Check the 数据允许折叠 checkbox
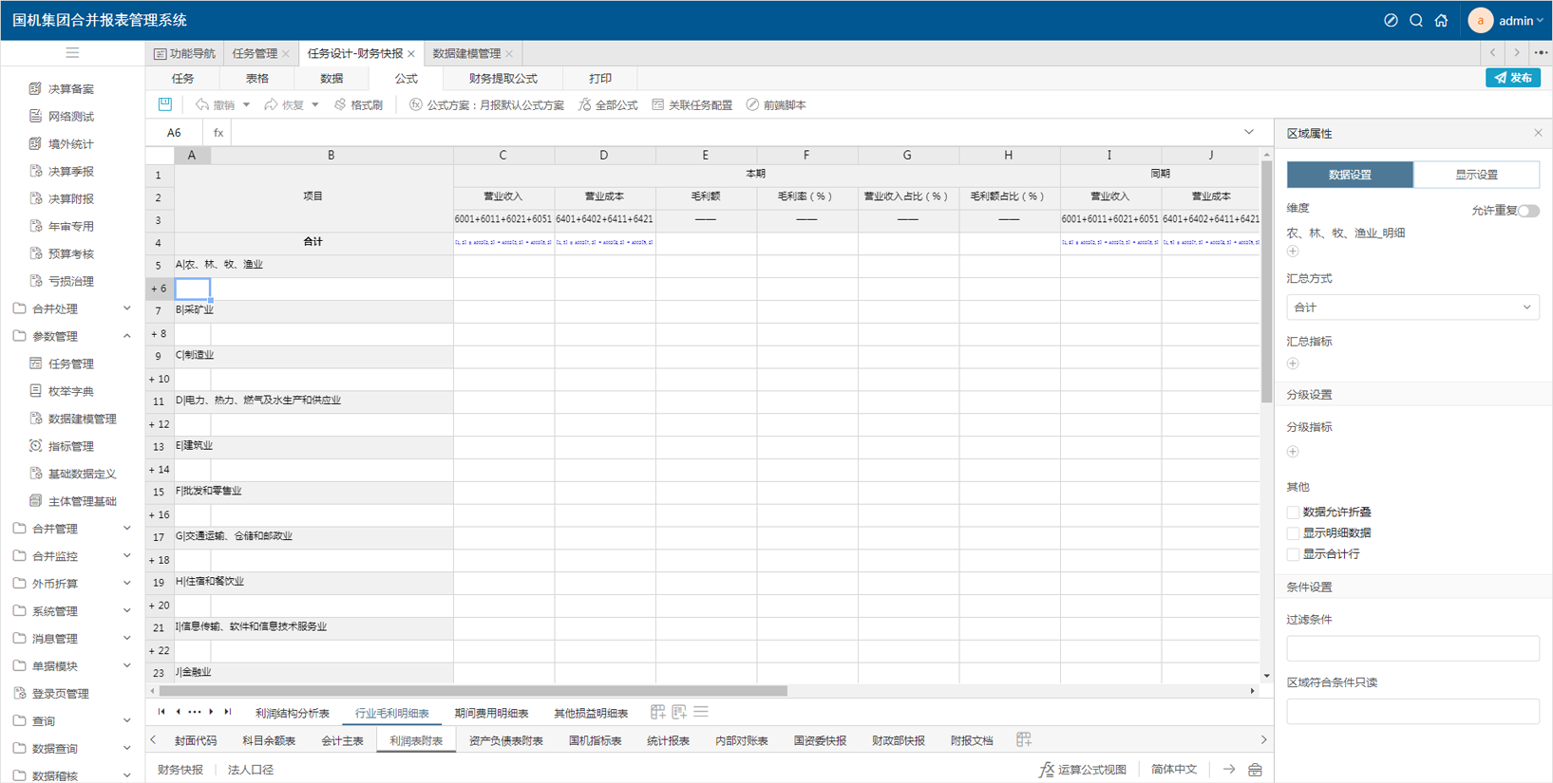The width and height of the screenshot is (1553, 783). (x=1293, y=513)
